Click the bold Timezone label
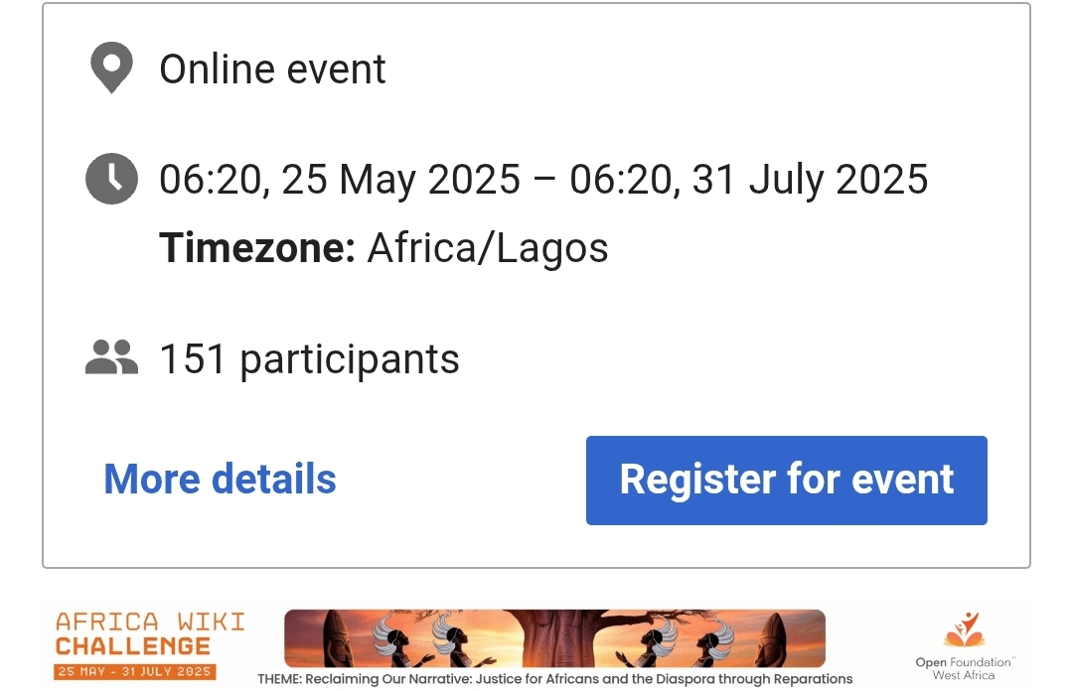Image resolution: width=1073 pixels, height=691 pixels. (257, 247)
